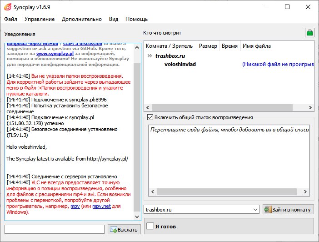Viewport: 319px width, 242px height.
Task: Click the notifications vertical scrollbar thumb
Action: 137,137
